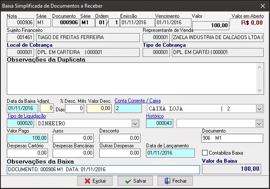Click the Observações da Baixa text field
270x189 pixels.
[103, 169]
